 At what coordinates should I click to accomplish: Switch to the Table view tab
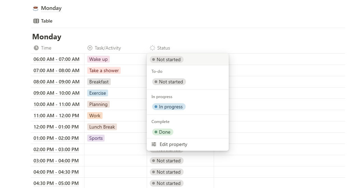(x=43, y=21)
